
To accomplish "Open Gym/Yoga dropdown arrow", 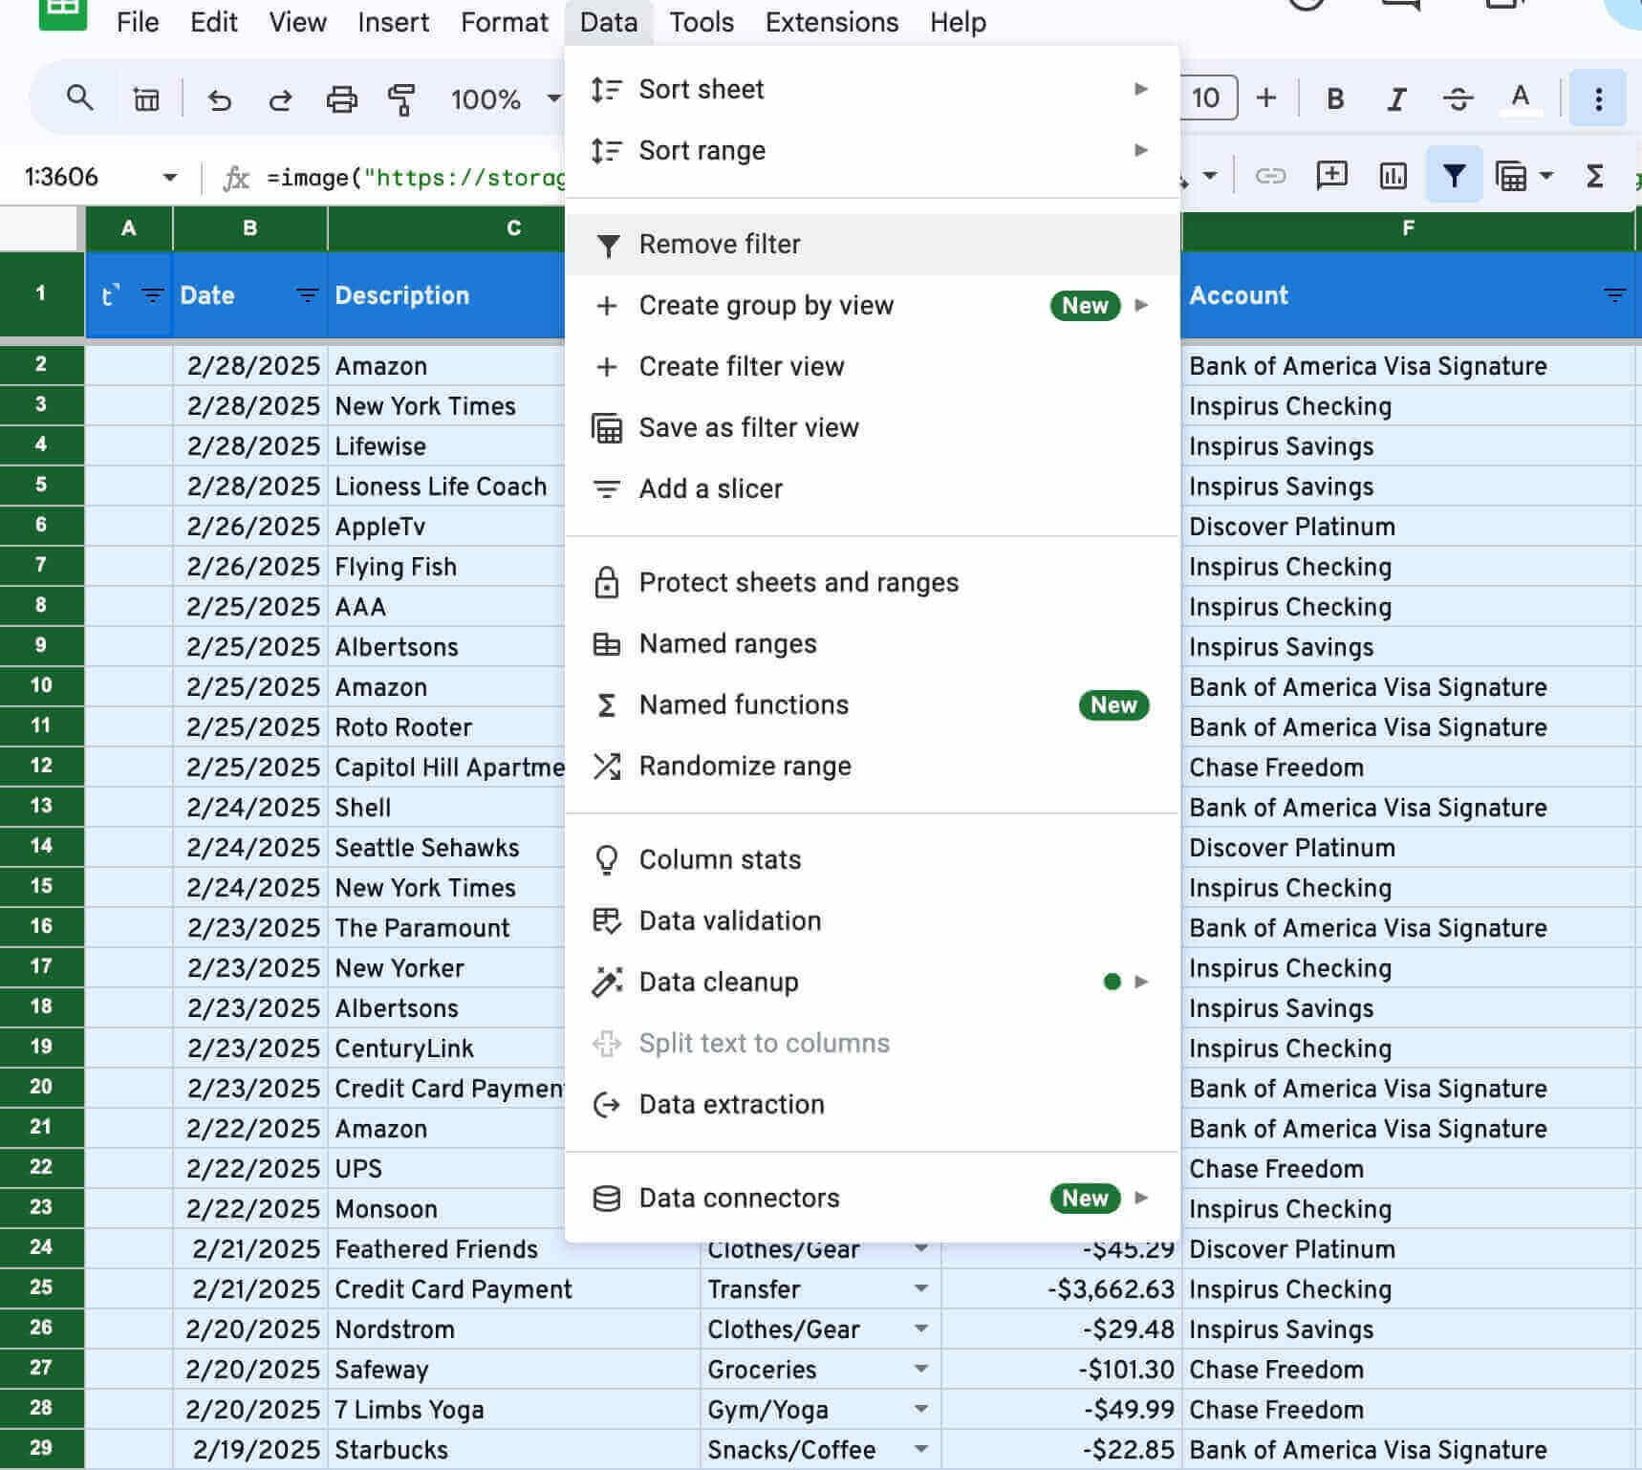I will tap(920, 1409).
